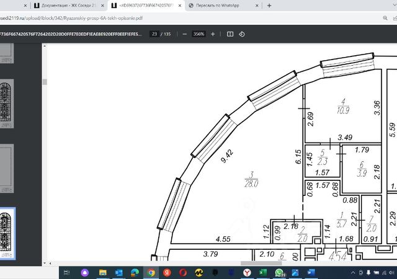Click the sidebar scroll up arrow

coord(45,46)
